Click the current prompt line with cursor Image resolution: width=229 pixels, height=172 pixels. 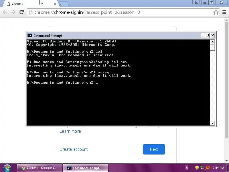(x=62, y=83)
